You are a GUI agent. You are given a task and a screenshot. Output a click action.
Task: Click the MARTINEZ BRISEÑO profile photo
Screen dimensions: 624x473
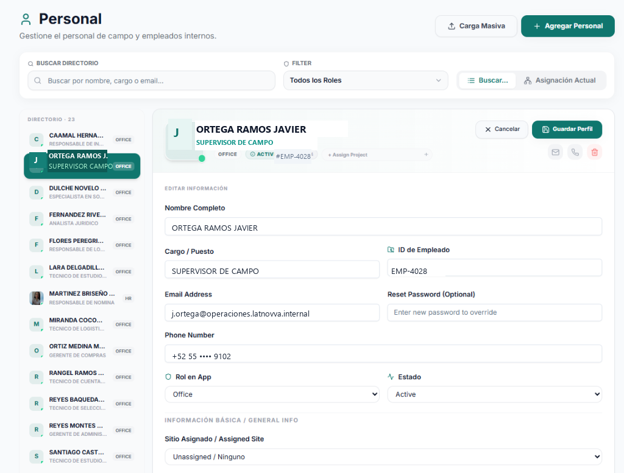coord(36,298)
